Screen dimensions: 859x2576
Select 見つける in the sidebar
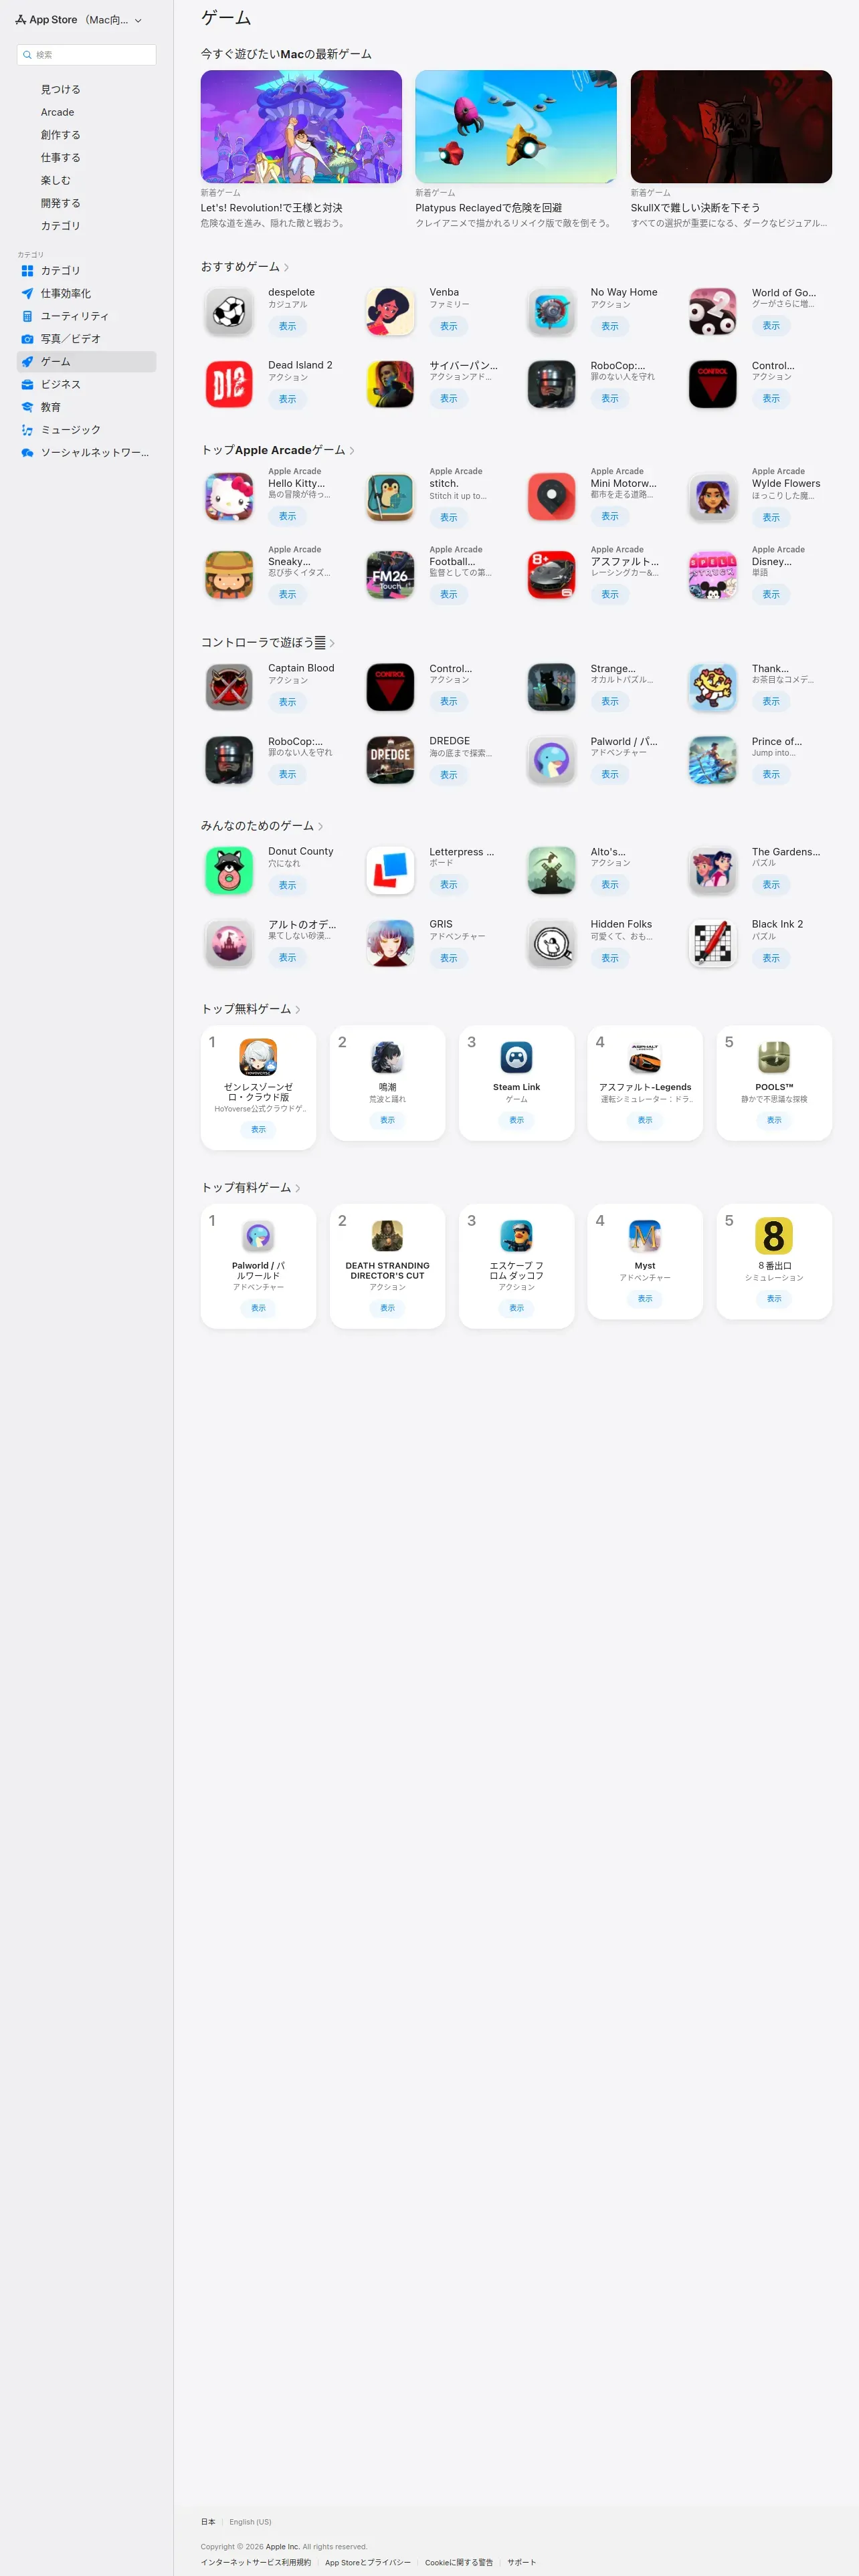[86, 89]
